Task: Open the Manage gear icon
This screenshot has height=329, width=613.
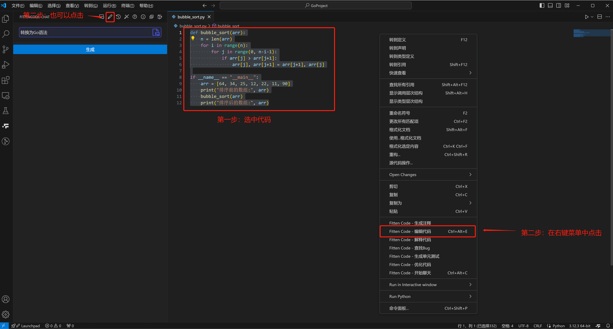Action: coord(6,315)
